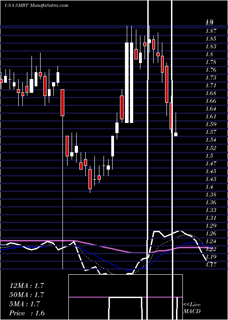Select the 1.71 price axis label

[212, 85]
